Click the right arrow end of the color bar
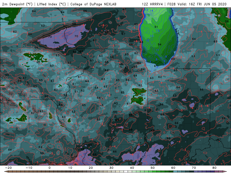The height and width of the screenshot is (173, 231). [x=225, y=172]
